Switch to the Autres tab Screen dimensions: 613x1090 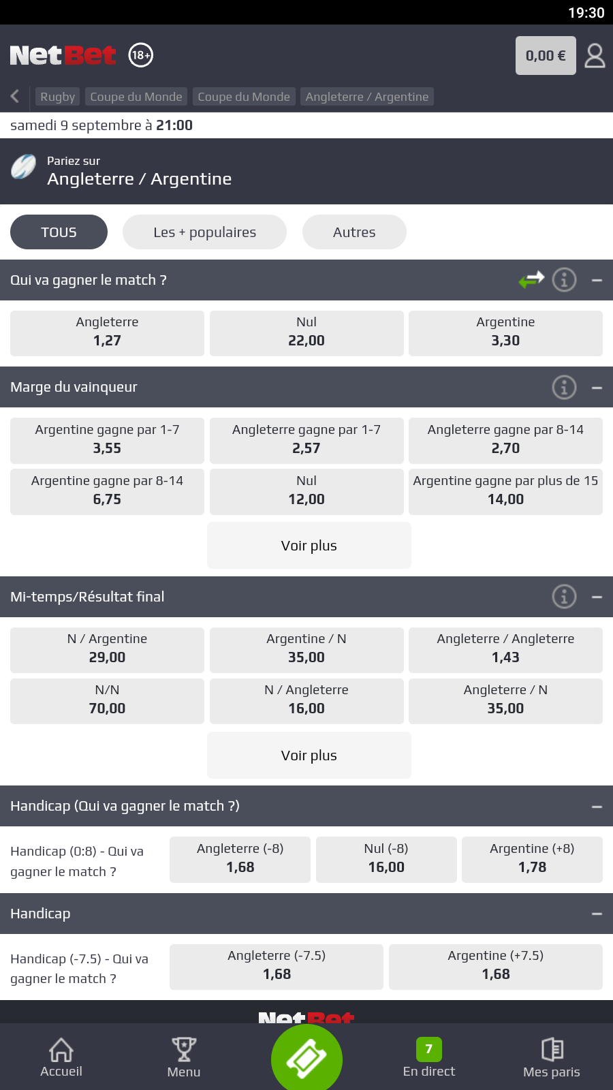point(354,232)
